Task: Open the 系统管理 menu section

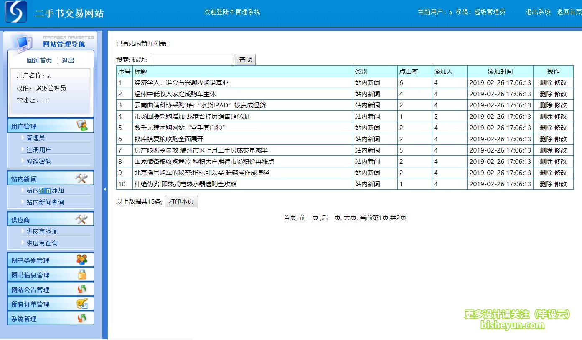Action: coord(50,318)
